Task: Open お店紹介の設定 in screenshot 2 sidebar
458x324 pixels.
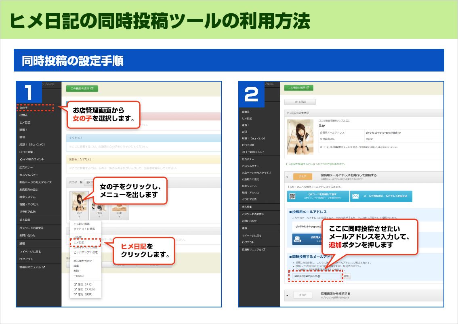Action: point(251,179)
